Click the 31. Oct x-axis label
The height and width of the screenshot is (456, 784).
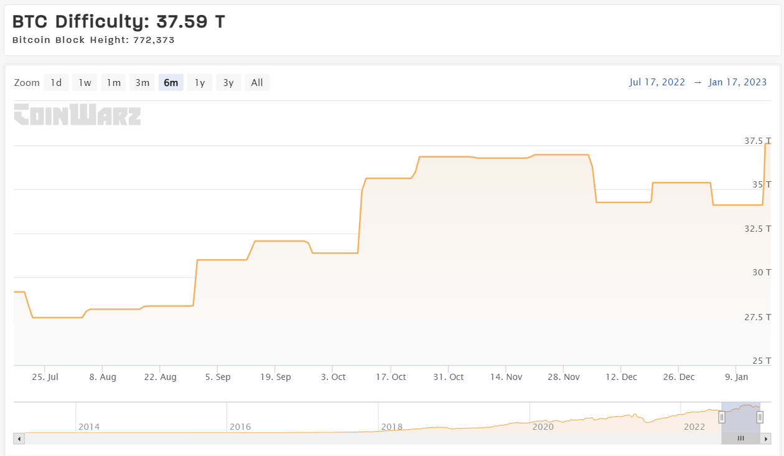(448, 377)
